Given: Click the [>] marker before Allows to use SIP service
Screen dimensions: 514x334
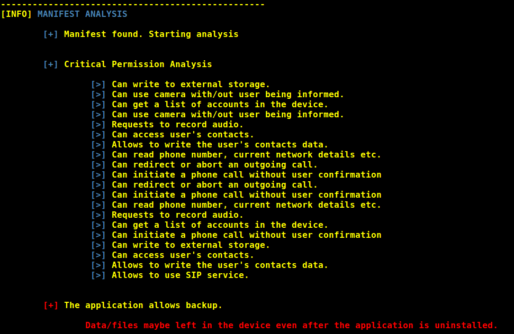Looking at the screenshot, I should coord(98,275).
